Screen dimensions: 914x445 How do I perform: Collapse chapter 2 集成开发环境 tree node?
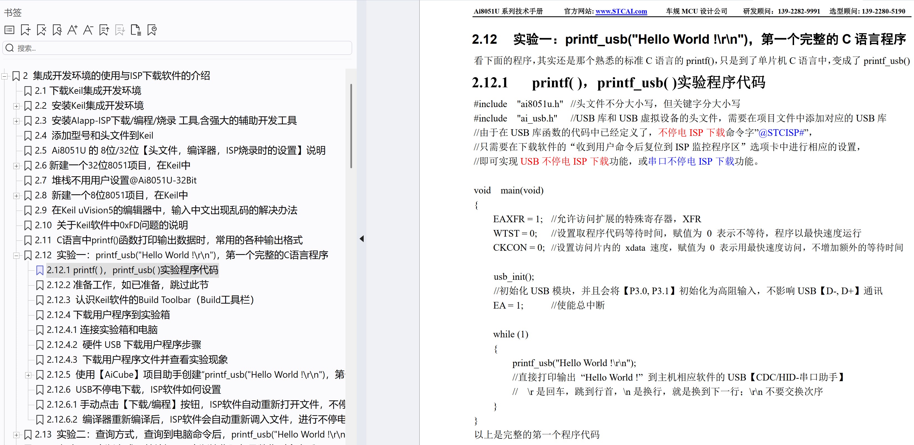pyautogui.click(x=5, y=76)
